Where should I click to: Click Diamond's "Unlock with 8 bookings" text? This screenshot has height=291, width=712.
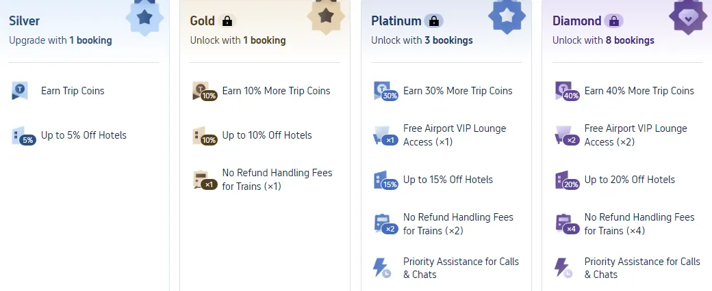603,40
